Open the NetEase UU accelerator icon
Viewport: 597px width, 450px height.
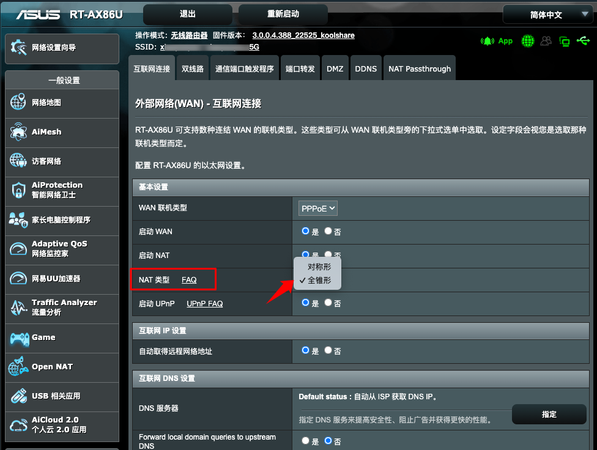click(x=18, y=278)
